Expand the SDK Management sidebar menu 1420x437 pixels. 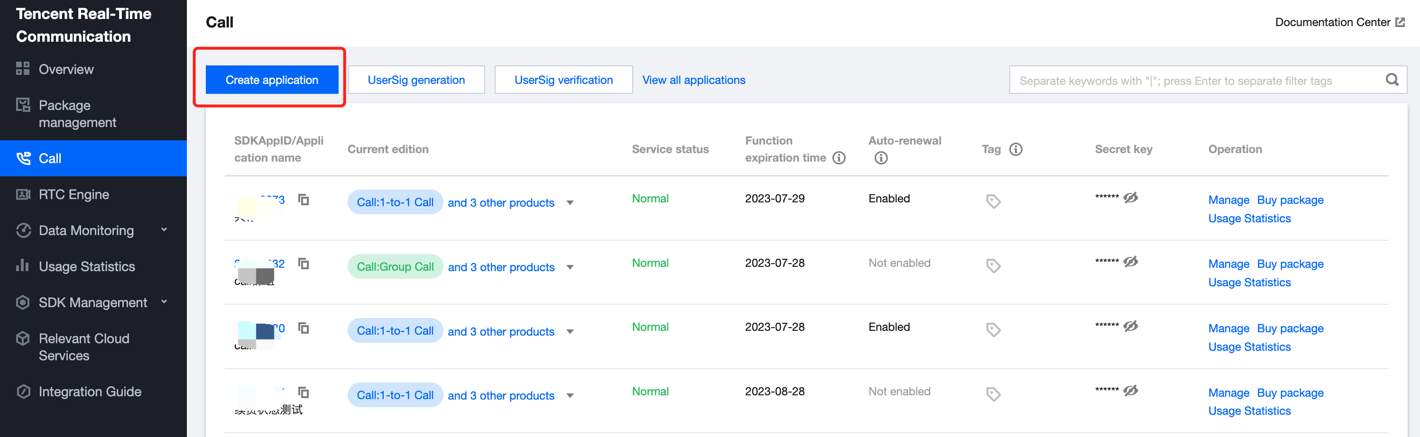(164, 302)
